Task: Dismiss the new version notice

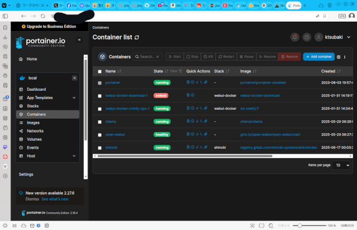Action: coord(32,199)
